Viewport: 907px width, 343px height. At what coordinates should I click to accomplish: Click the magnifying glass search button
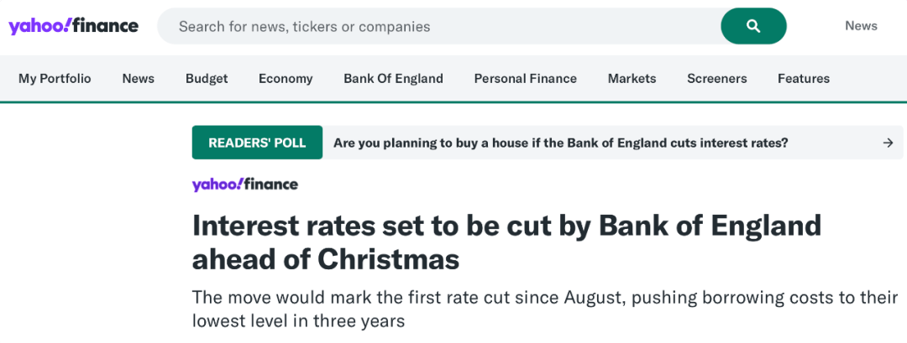pyautogui.click(x=753, y=26)
